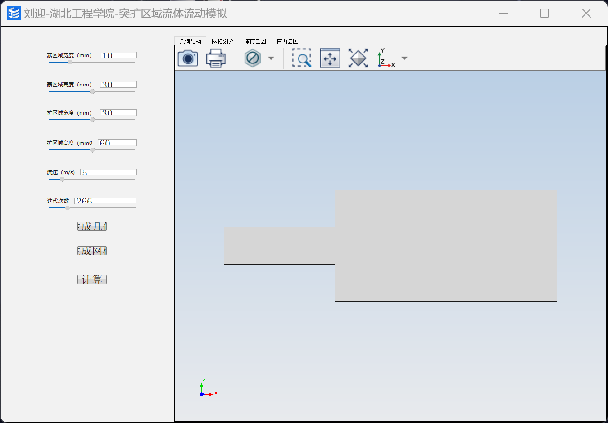Click the 流速 slider handle
Viewport: 608px width, 423px height.
[x=62, y=179]
